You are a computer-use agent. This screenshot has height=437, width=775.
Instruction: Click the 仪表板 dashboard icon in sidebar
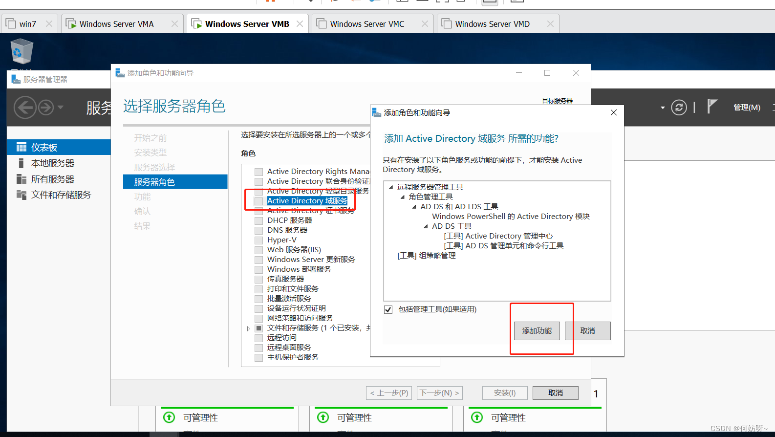[22, 147]
